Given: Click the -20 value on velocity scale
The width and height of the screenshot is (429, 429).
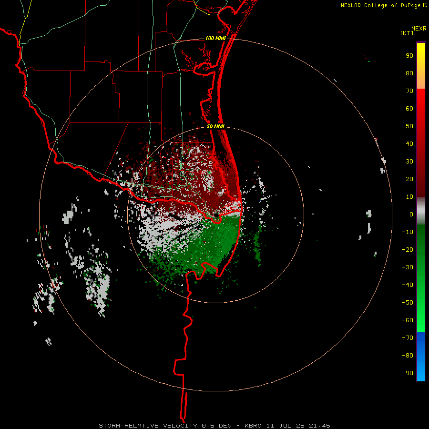Looking at the screenshot, I should [x=408, y=249].
